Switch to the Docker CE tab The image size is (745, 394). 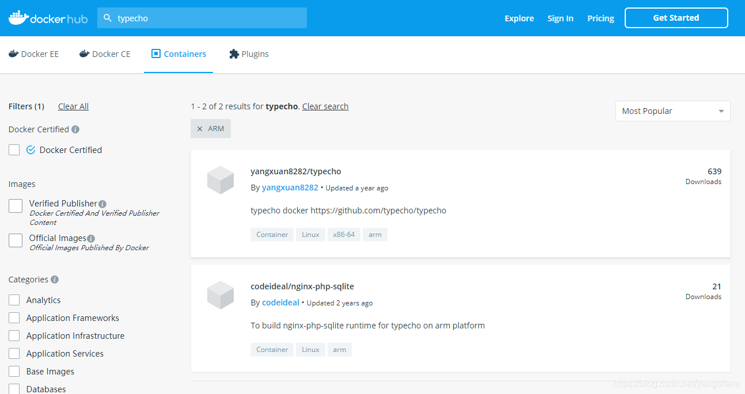click(x=105, y=54)
